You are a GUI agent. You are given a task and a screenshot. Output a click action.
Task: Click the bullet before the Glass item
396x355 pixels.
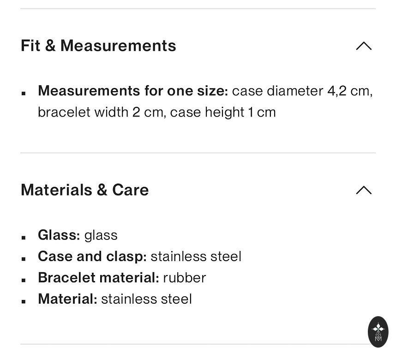coord(24,237)
